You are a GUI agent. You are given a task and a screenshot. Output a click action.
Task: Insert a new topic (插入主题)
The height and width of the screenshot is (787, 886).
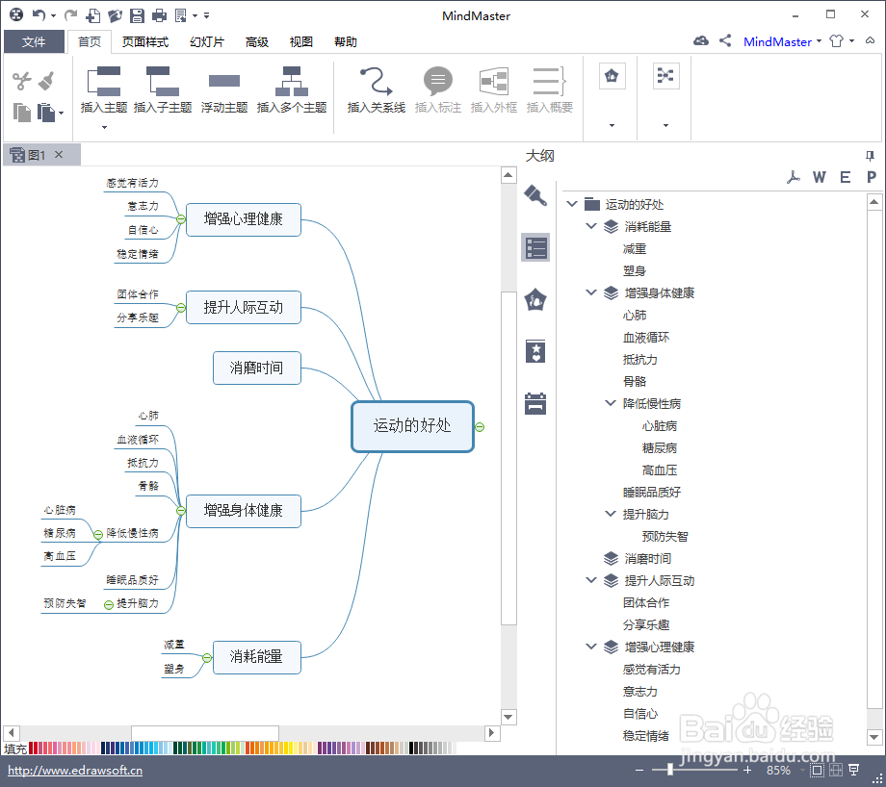tap(104, 89)
